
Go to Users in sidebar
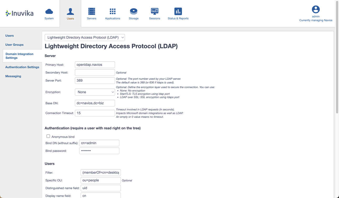pyautogui.click(x=9, y=36)
